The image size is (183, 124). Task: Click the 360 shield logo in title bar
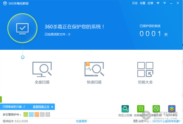point(5,3)
